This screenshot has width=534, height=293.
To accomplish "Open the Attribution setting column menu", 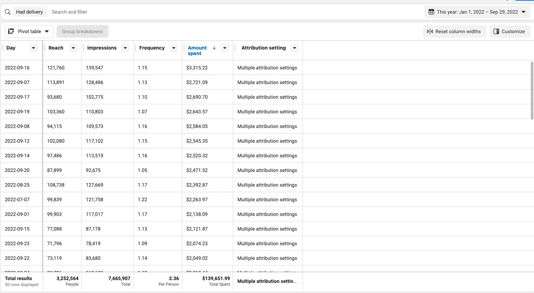I will click(295, 48).
